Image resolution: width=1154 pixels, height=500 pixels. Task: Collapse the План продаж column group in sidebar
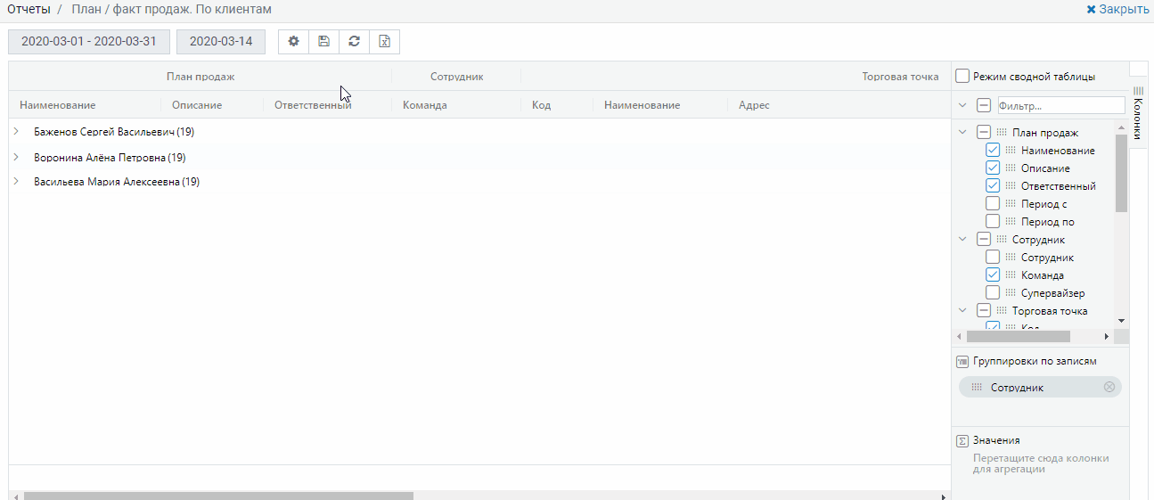pos(962,133)
